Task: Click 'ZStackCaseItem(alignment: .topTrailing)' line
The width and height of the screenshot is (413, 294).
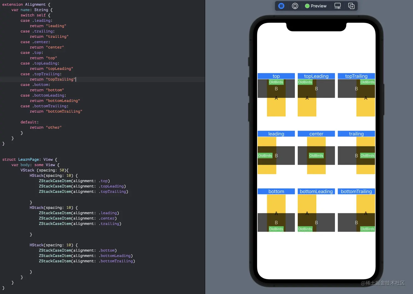Action: pos(84,192)
